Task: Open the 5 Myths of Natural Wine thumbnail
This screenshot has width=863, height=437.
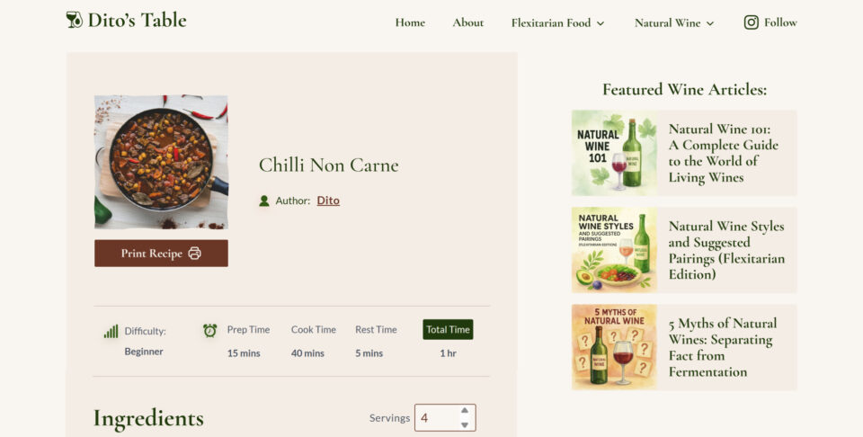Action: tap(614, 347)
